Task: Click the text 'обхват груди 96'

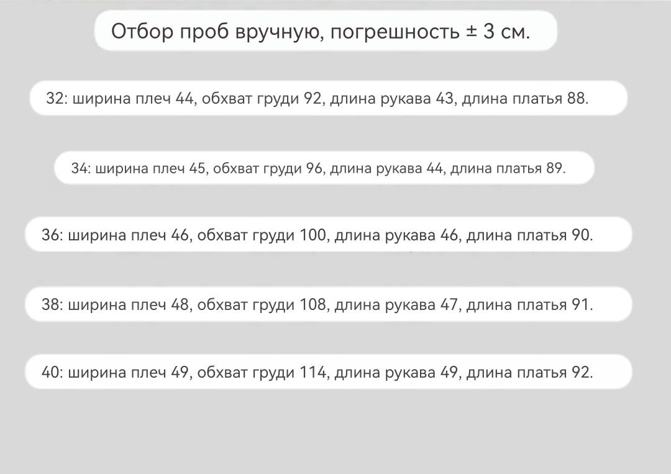Action: tap(267, 168)
